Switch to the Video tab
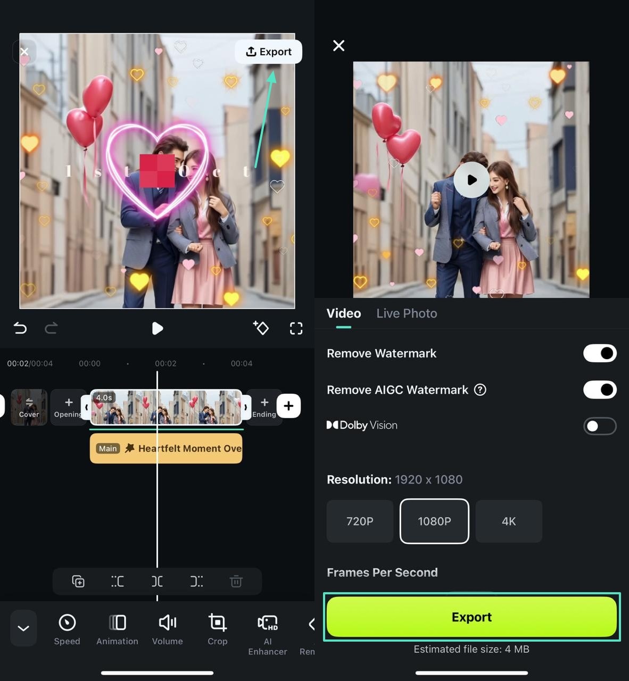 point(344,313)
